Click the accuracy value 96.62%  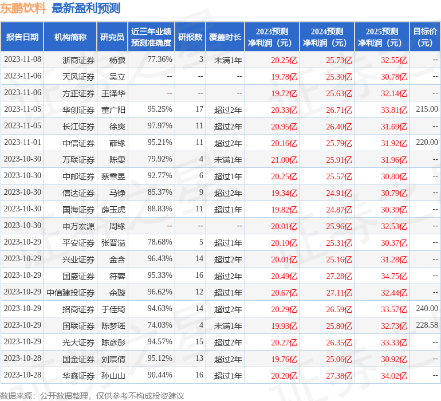coord(160,292)
